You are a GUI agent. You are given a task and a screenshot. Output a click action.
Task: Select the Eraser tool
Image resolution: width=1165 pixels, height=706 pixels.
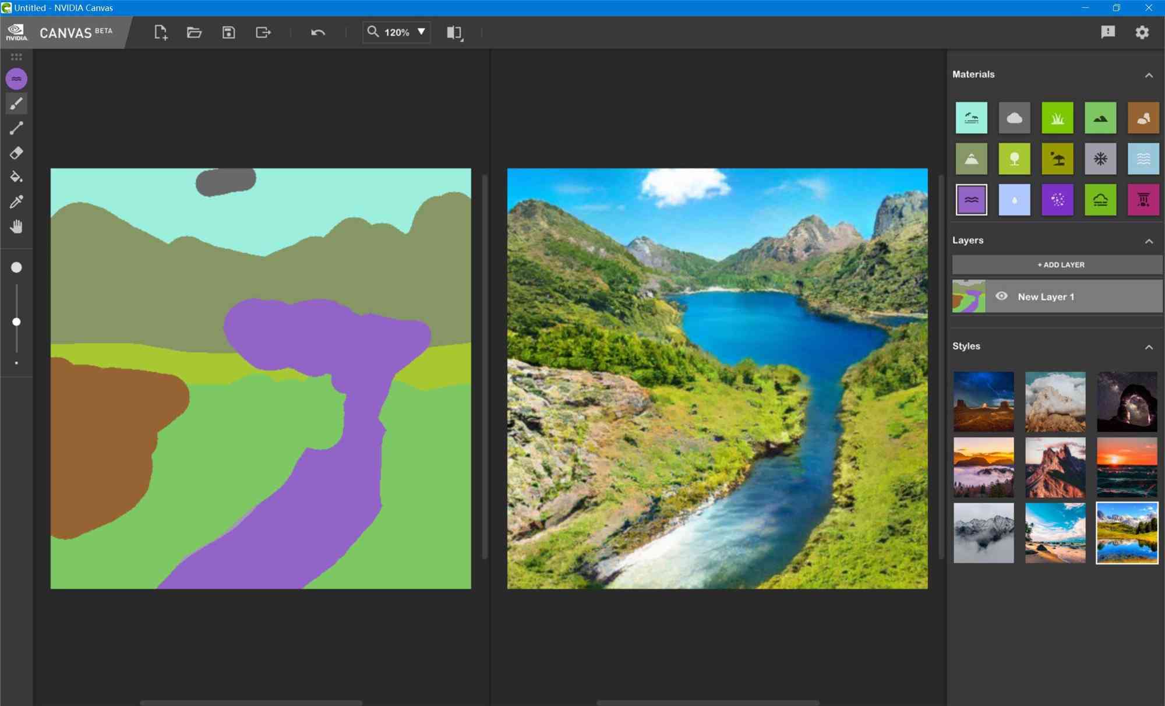point(17,153)
